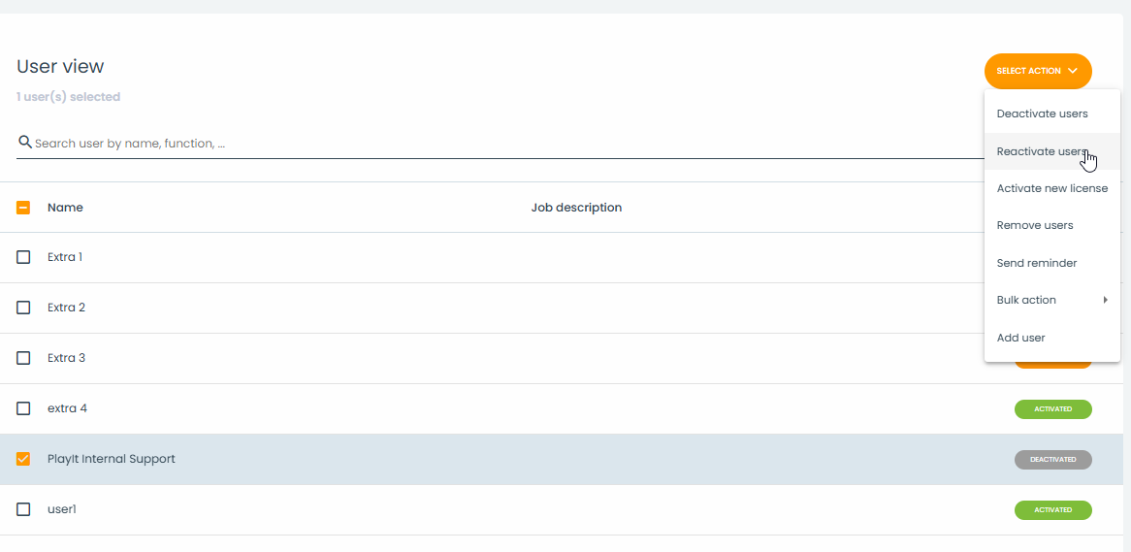
Task: Click user1's Activated status badge
Action: 1052,510
